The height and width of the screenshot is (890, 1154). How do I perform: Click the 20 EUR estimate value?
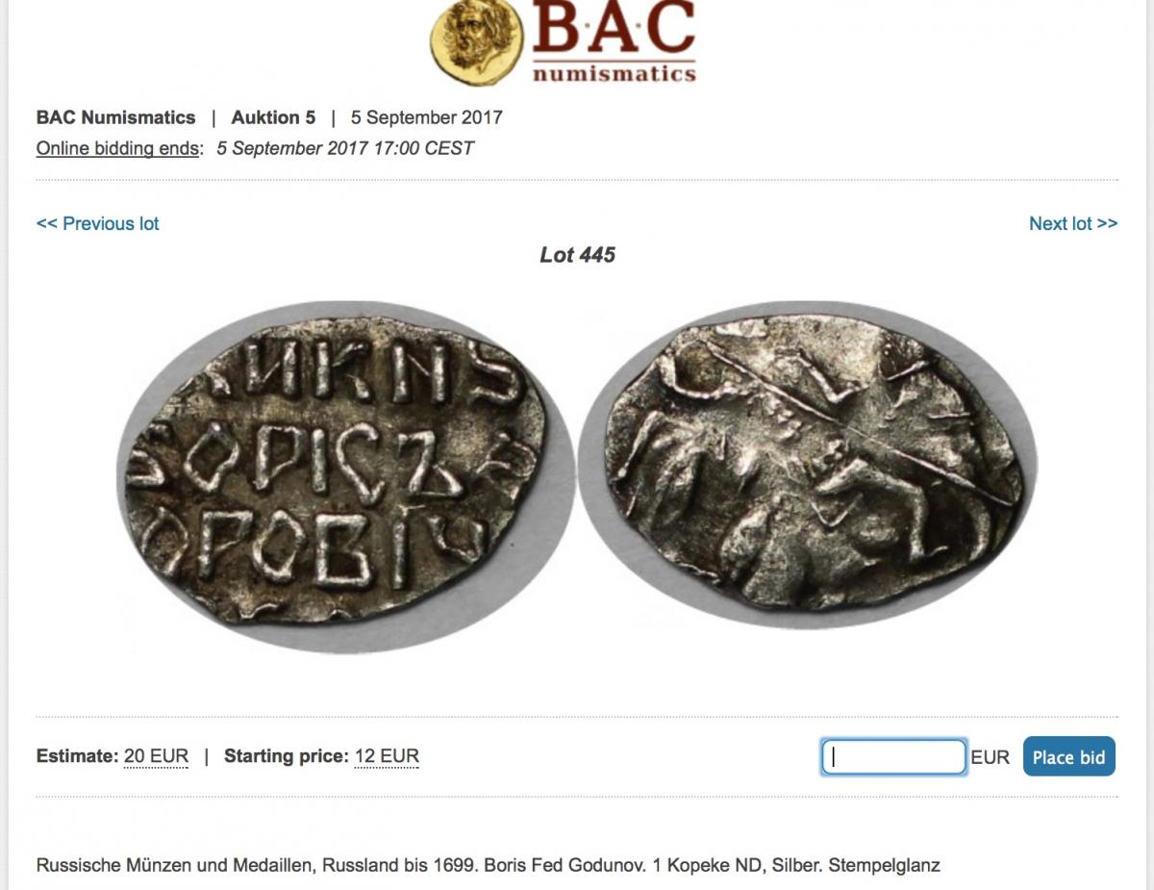click(x=156, y=756)
